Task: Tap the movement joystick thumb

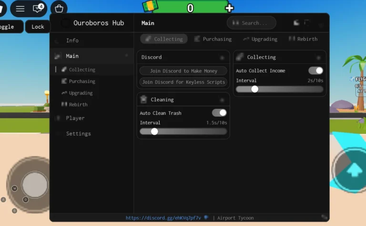Action: tap(35, 185)
